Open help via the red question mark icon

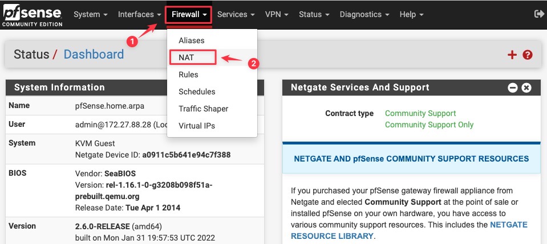click(528, 55)
